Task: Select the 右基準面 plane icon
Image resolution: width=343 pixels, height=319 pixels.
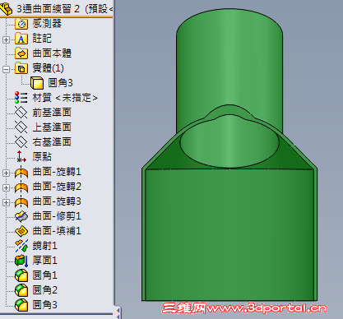Action: tap(21, 142)
